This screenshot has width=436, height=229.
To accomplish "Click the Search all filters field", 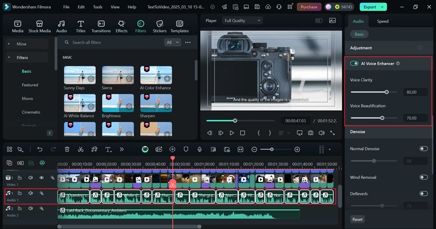I will point(113,43).
